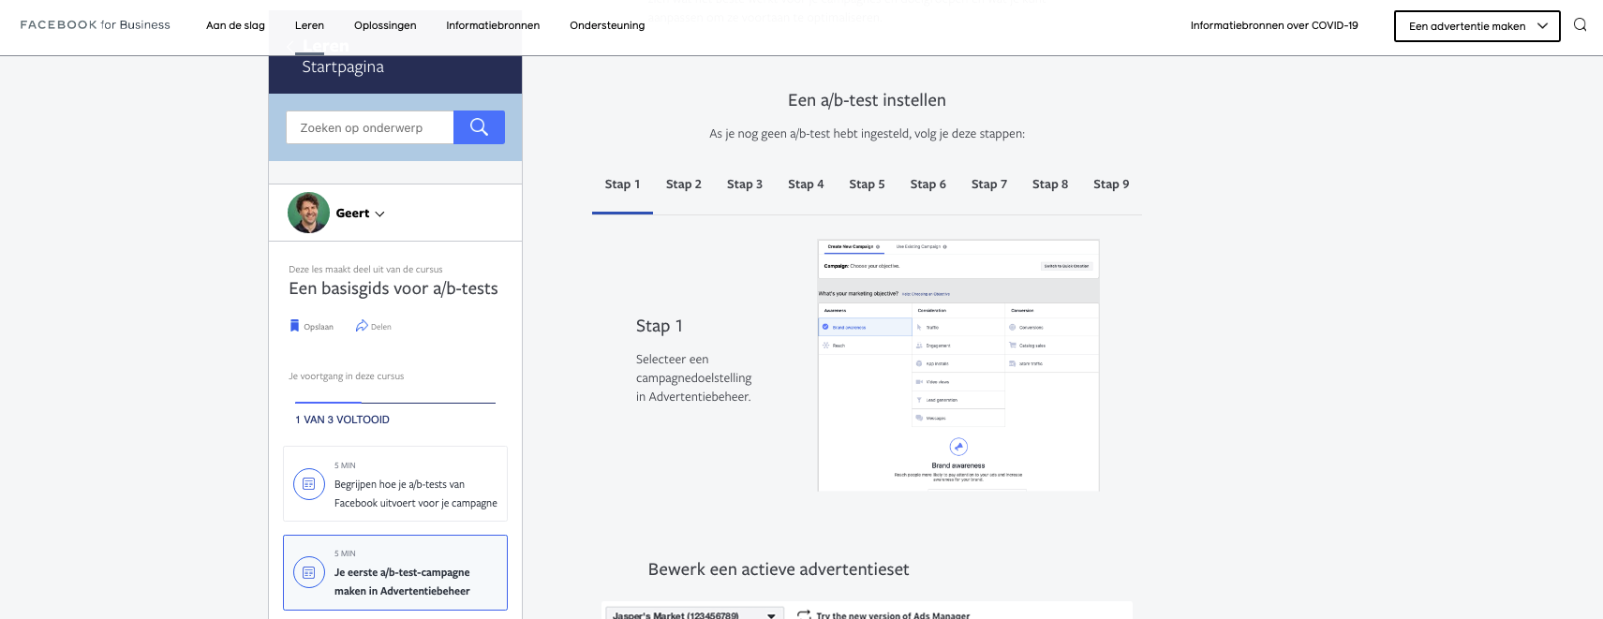Select the Stap 7 tab
The height and width of the screenshot is (619, 1603).
pyautogui.click(x=989, y=184)
